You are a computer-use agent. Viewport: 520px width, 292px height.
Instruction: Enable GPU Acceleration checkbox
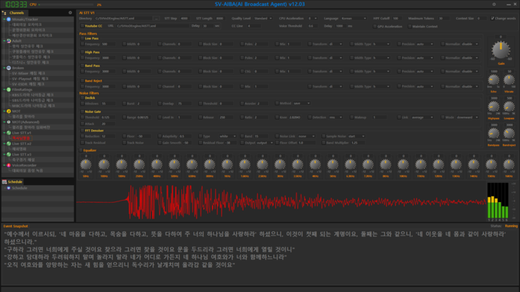374,26
